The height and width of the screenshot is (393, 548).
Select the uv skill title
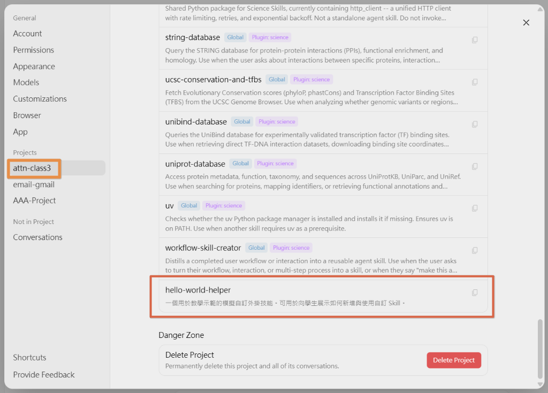170,206
